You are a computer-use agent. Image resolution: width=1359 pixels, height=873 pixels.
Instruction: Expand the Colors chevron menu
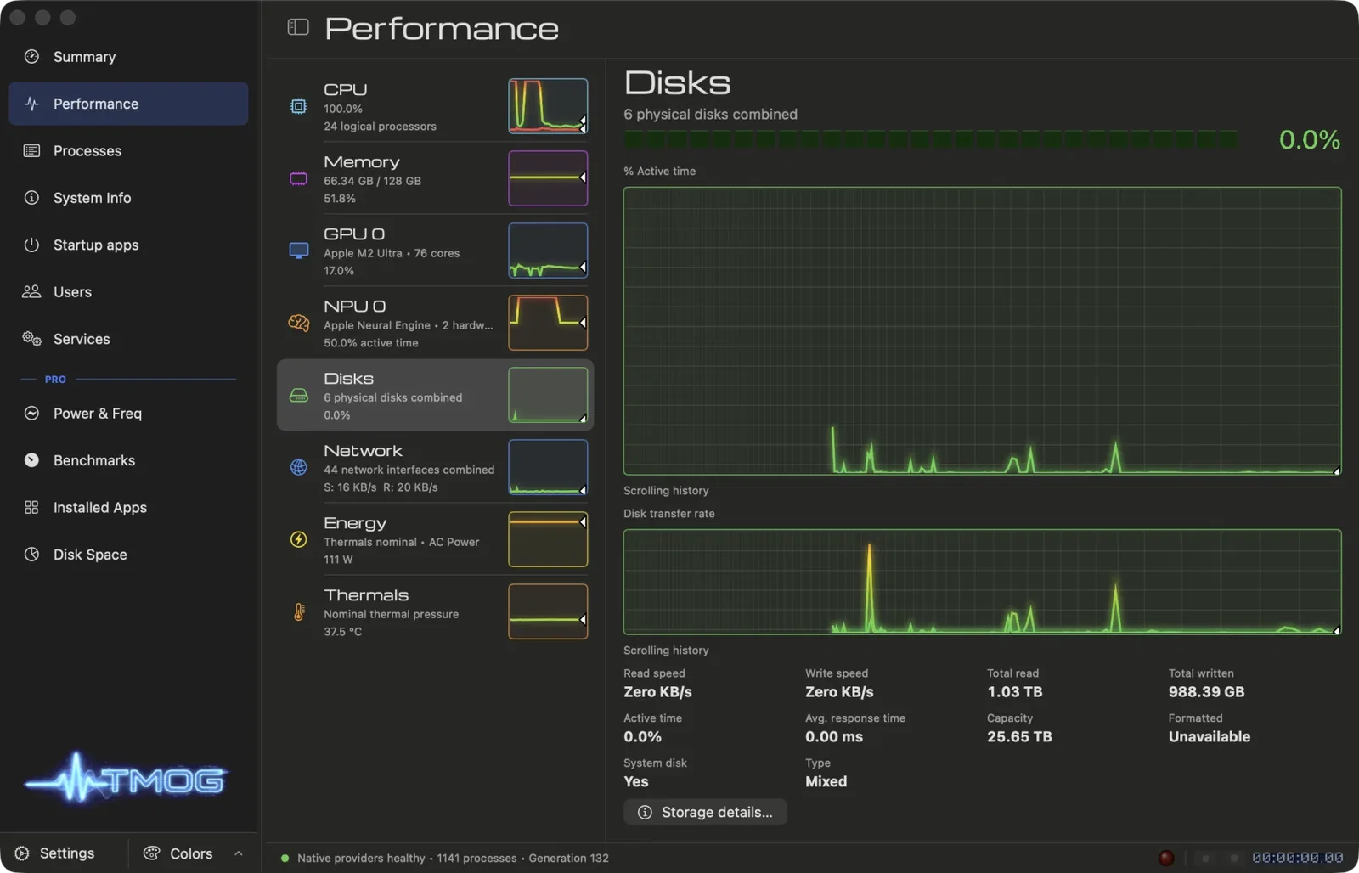click(239, 853)
